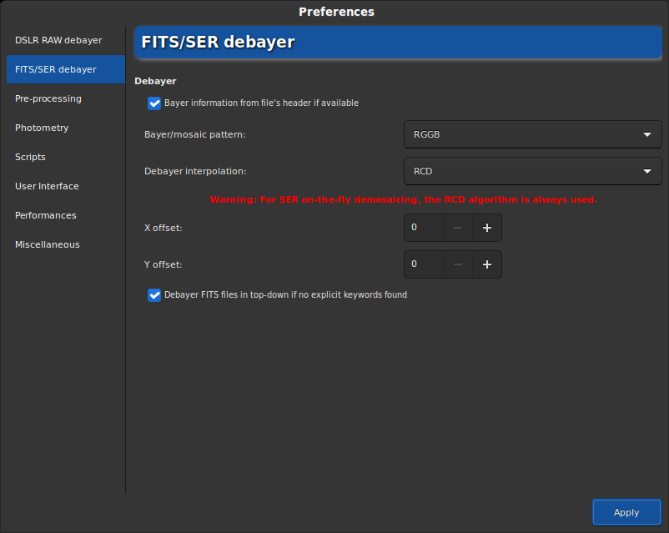
Task: Focus the Y offset input field
Action: [424, 264]
